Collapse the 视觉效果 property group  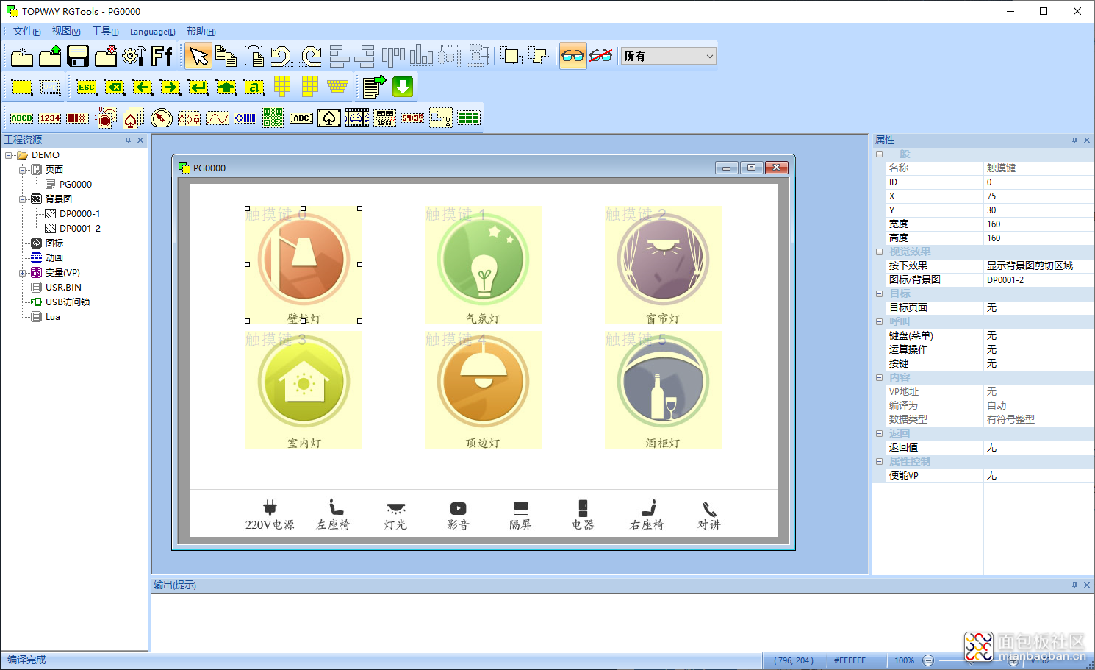click(x=879, y=252)
